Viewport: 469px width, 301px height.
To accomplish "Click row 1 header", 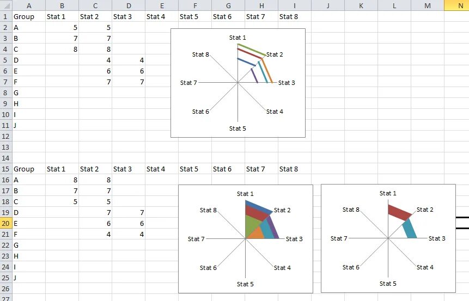I will tap(5, 16).
